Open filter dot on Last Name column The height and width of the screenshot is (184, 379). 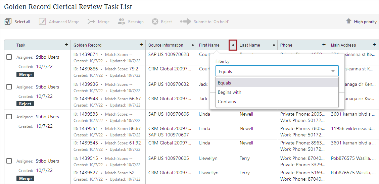tap(274, 45)
